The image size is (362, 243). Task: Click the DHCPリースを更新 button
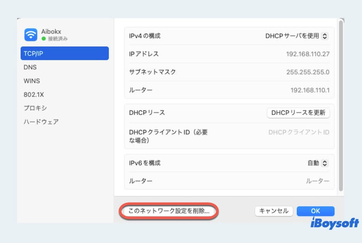(x=298, y=113)
